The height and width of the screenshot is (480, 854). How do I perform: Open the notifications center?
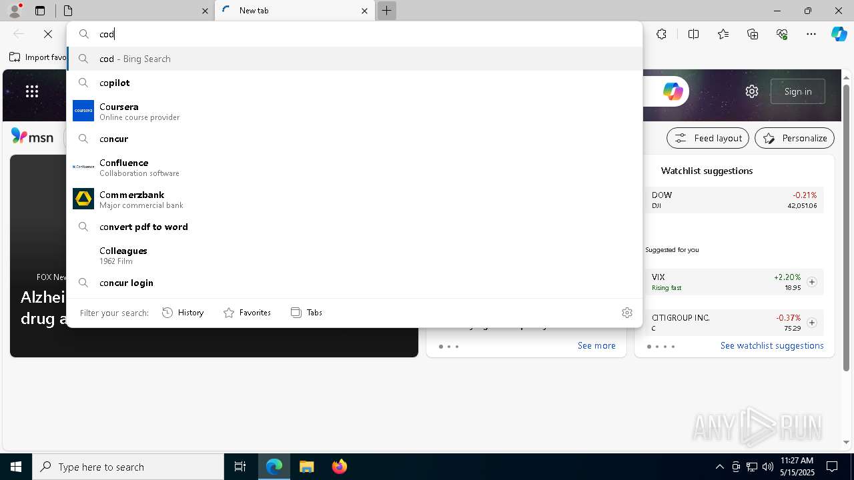pos(832,467)
